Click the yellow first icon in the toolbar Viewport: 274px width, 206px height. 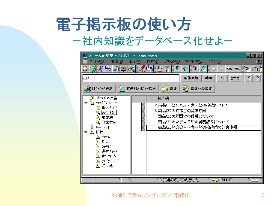[x=85, y=69]
